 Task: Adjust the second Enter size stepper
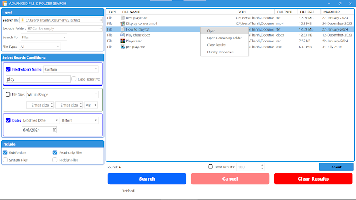pos(81,105)
